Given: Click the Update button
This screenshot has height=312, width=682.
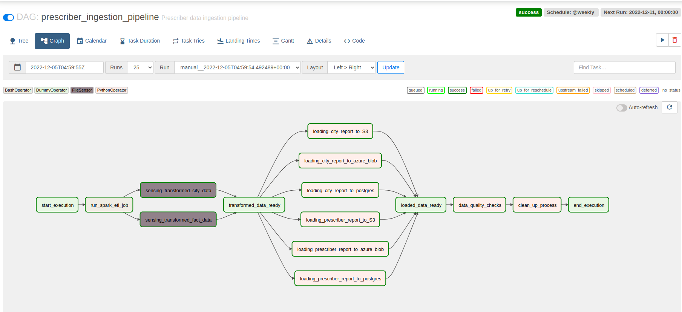Looking at the screenshot, I should click(391, 67).
